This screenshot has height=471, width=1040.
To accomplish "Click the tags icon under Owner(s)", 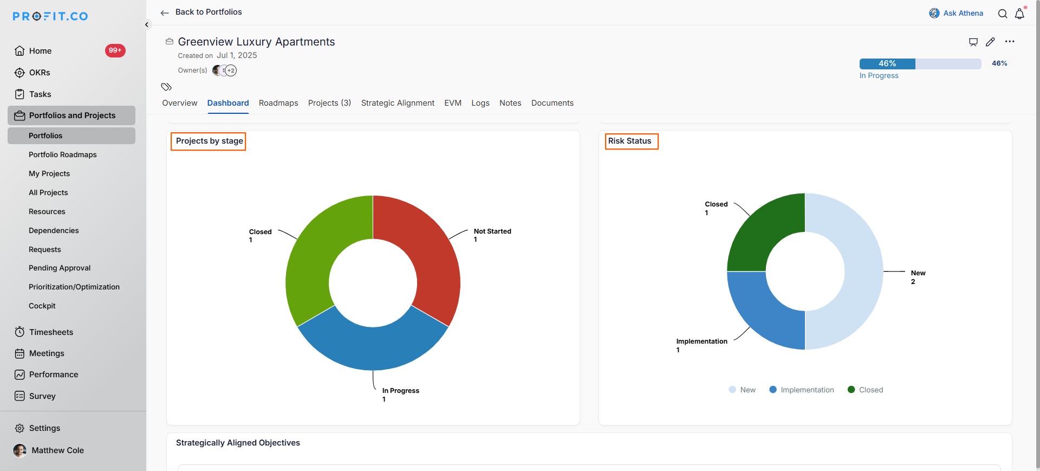I will [166, 87].
